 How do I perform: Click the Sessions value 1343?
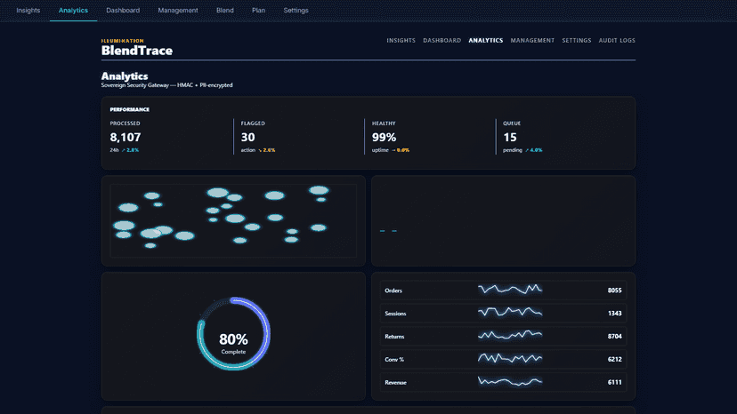(614, 314)
